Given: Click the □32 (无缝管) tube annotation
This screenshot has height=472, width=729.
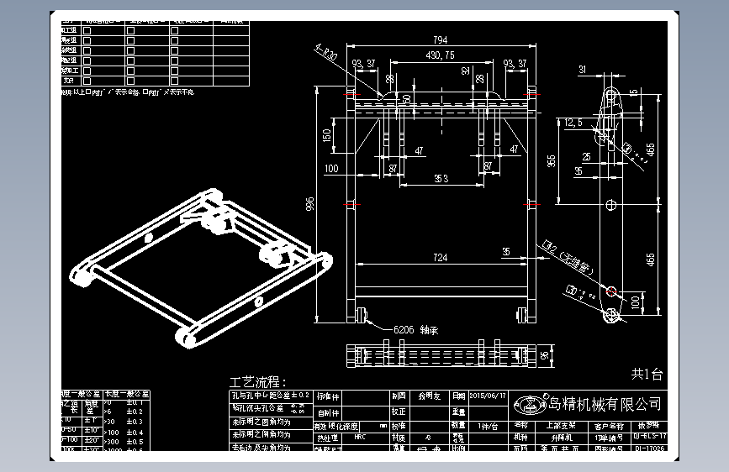Looking at the screenshot, I should 568,257.
